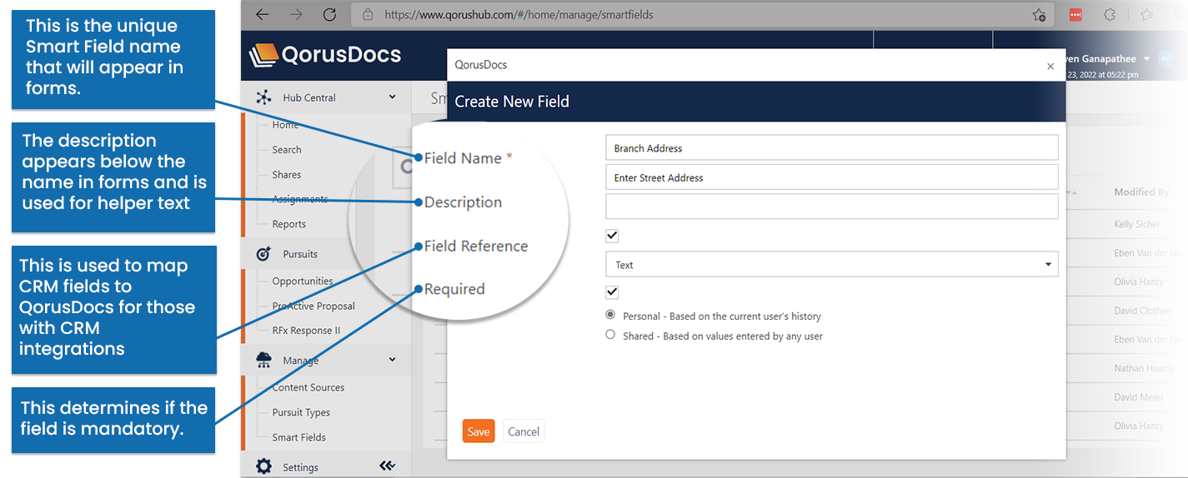The width and height of the screenshot is (1188, 478).
Task: Click the browser refresh icon
Action: click(329, 15)
